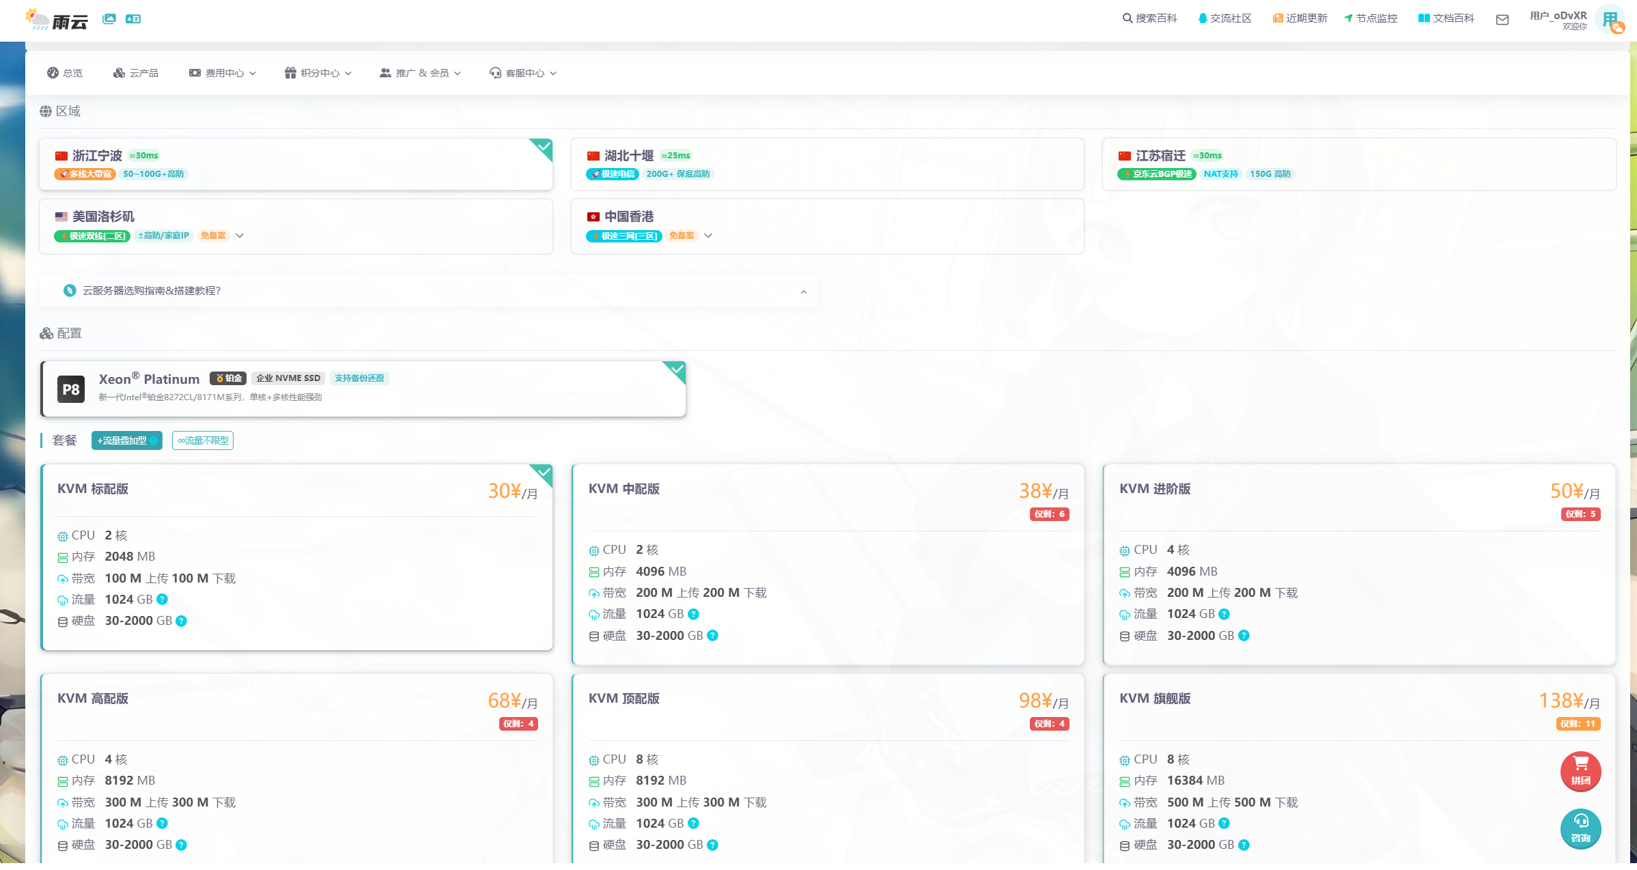Expand the 费用中心 dropdown menu
Screen dimensions: 1637x870
click(x=223, y=73)
